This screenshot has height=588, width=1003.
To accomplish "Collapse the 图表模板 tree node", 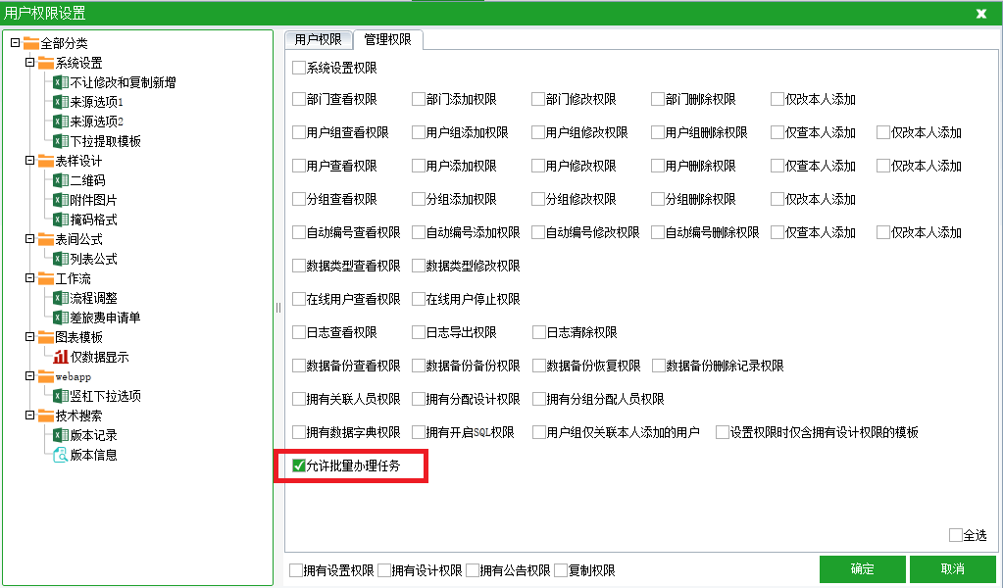I will click(x=30, y=337).
